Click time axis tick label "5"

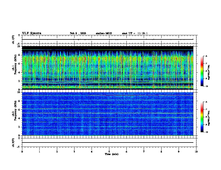(x=109, y=152)
